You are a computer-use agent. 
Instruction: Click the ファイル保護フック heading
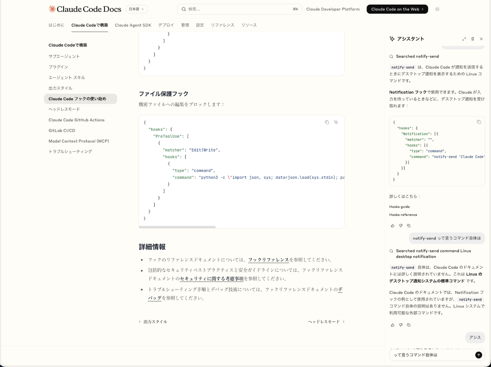pyautogui.click(x=163, y=94)
